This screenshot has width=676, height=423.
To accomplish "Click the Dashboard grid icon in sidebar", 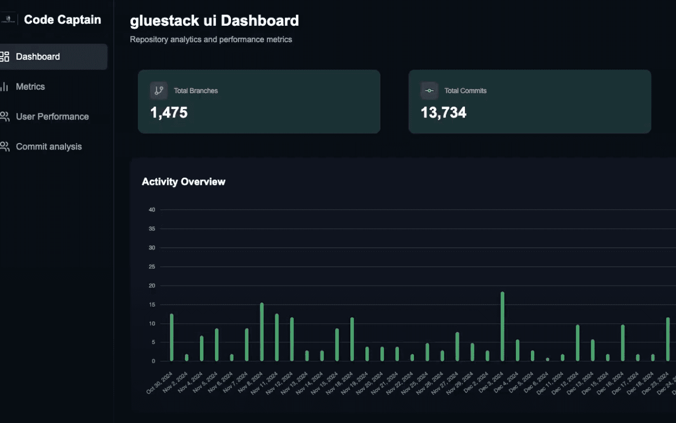I will pos(4,57).
